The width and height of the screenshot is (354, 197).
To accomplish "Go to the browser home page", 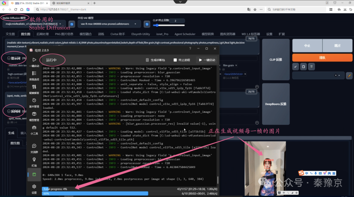I will pos(22,9).
